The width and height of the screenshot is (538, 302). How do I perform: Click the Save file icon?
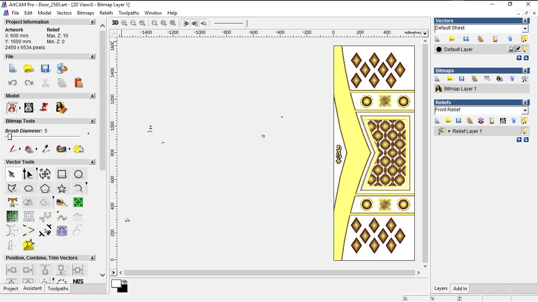[45, 69]
